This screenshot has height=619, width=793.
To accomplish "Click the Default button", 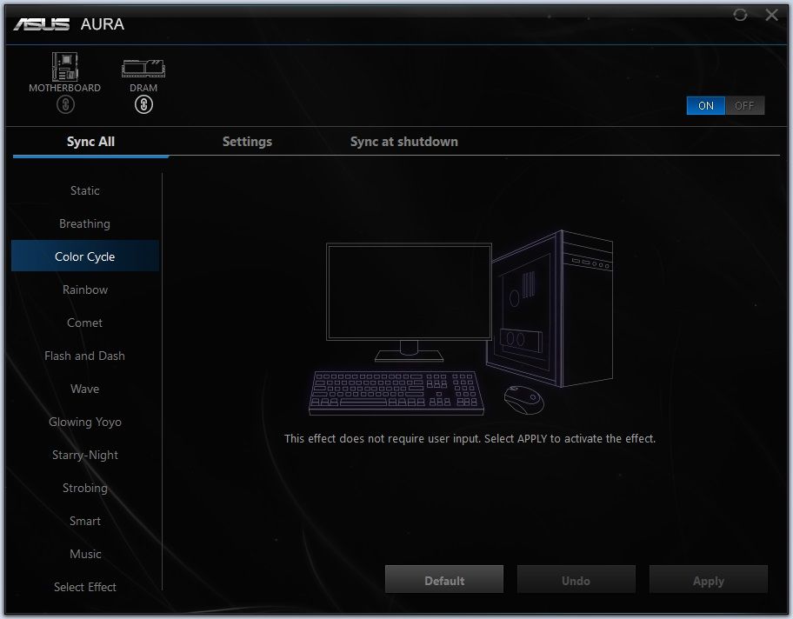I will pyautogui.click(x=444, y=580).
